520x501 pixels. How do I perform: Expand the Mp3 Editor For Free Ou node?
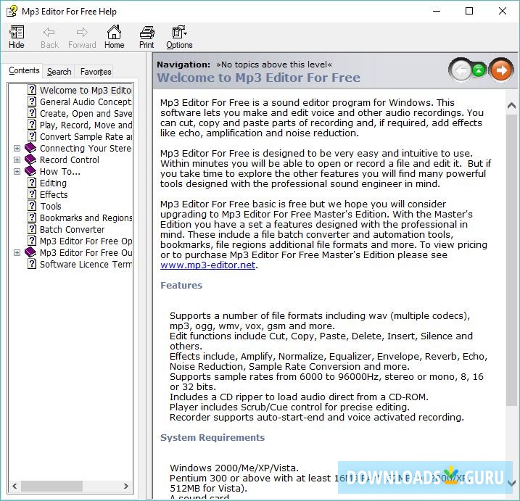pyautogui.click(x=17, y=252)
